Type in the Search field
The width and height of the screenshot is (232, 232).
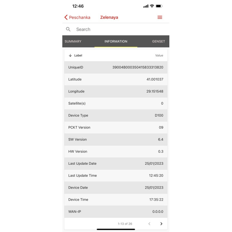pos(119,29)
